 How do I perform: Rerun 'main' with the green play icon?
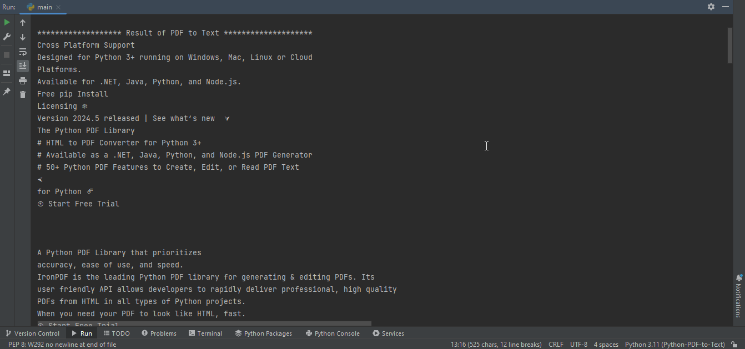tap(7, 23)
